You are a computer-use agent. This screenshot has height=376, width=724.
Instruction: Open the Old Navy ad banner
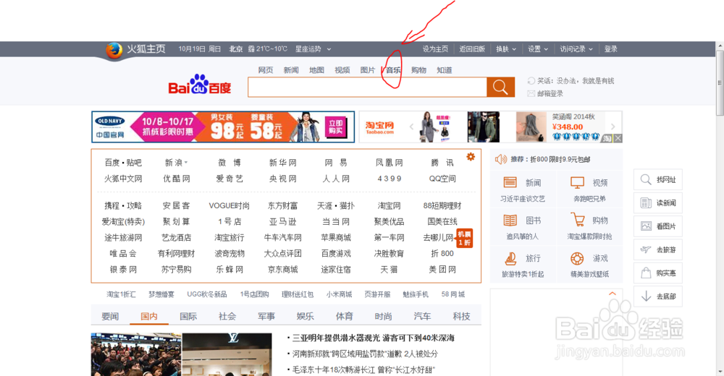click(223, 127)
